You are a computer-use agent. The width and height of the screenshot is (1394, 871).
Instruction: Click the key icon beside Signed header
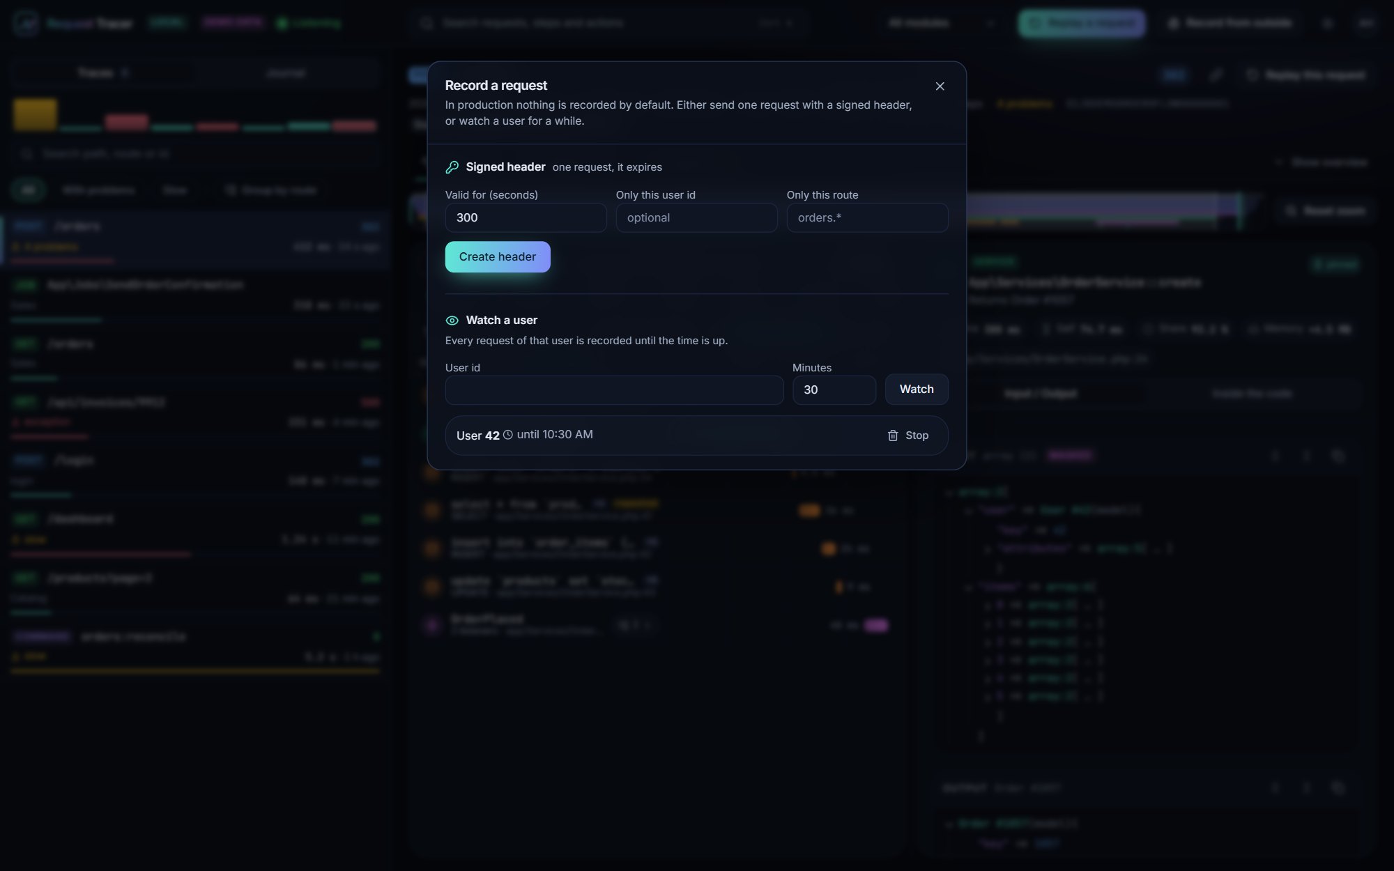tap(452, 167)
